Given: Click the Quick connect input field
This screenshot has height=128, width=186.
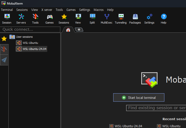Looking at the screenshot, I should tap(30, 29).
